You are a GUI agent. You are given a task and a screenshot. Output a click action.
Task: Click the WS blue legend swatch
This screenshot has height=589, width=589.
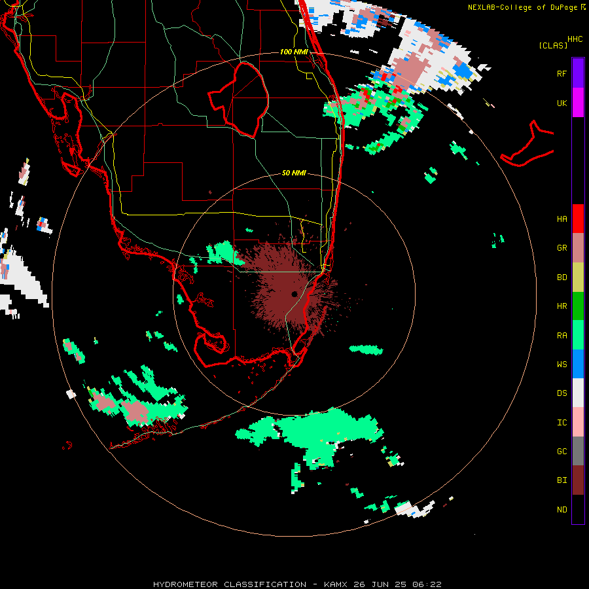[x=578, y=364]
